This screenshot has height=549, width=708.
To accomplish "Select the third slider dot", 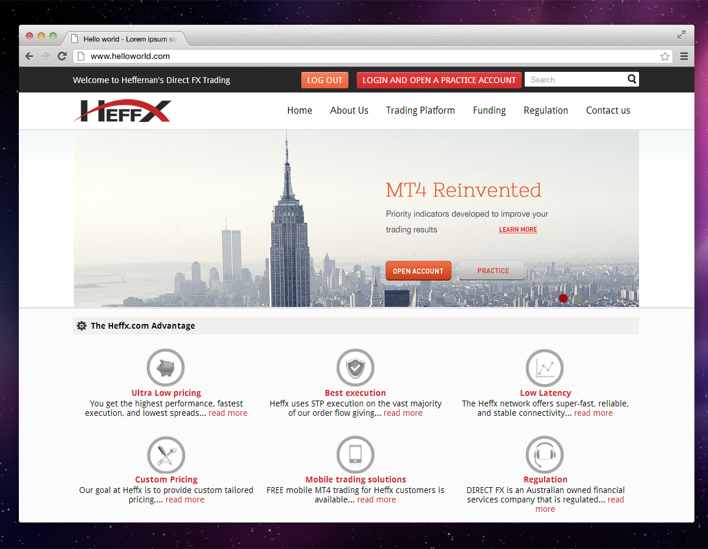I will tap(593, 298).
